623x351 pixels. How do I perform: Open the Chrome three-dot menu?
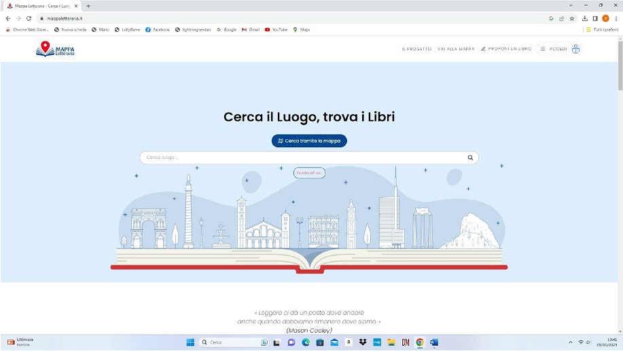pos(616,18)
